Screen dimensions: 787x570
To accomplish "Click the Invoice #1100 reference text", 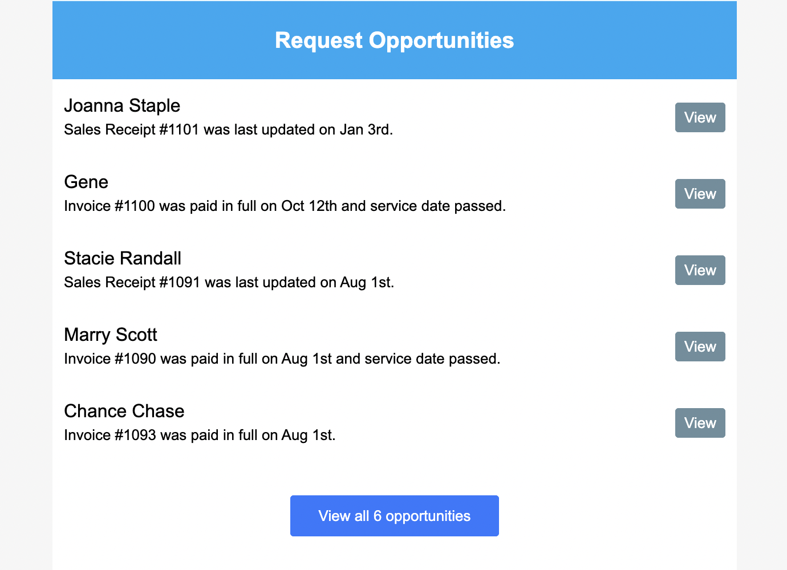I will pyautogui.click(x=109, y=206).
